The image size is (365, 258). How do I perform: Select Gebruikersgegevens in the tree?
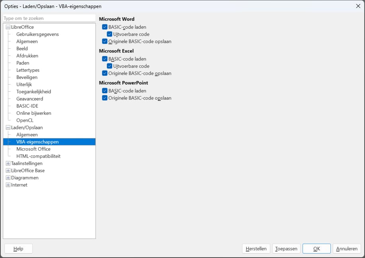click(x=37, y=34)
